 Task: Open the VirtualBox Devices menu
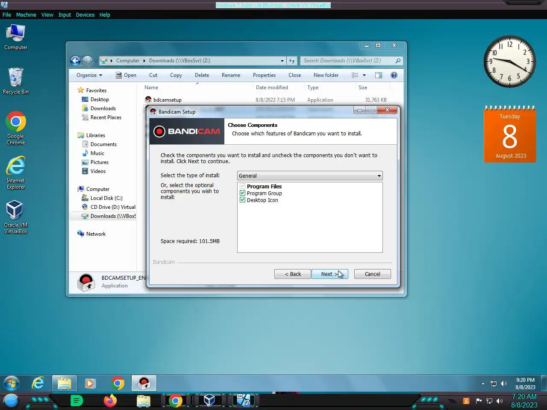pyautogui.click(x=85, y=15)
